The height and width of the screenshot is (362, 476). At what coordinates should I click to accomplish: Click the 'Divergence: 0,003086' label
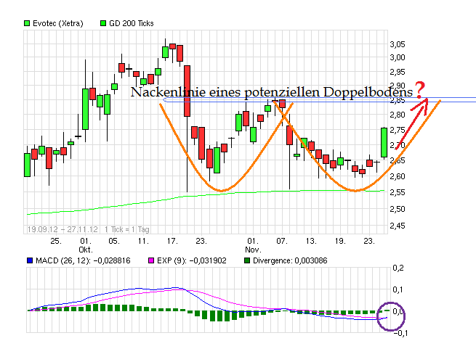(x=290, y=261)
